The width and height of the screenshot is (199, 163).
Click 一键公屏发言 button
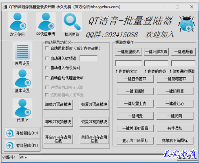(156, 52)
